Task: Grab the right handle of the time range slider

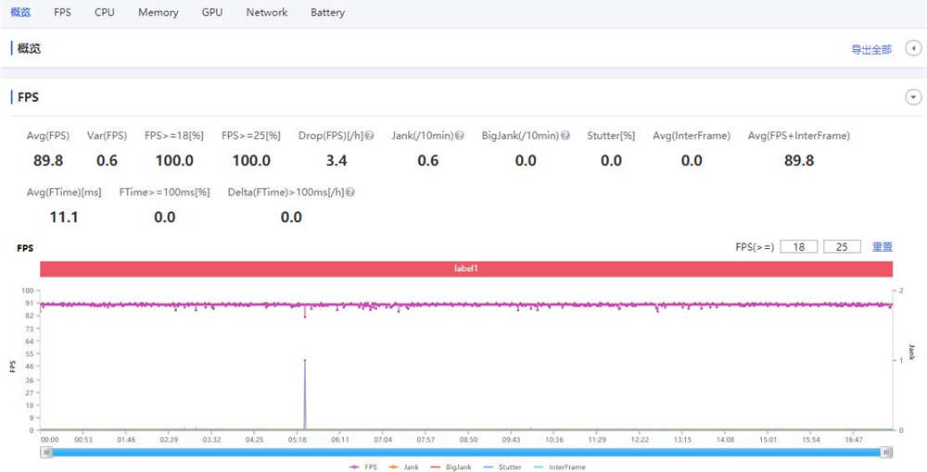Action: [886, 453]
